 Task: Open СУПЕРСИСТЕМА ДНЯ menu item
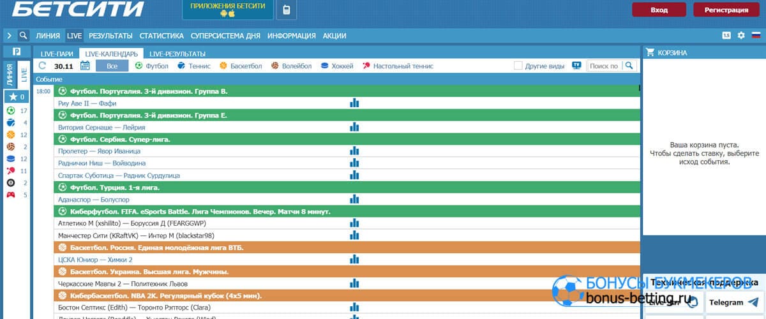(x=225, y=36)
